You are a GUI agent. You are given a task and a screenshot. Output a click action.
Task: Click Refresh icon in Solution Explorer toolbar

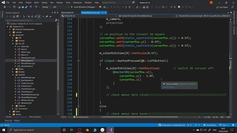[32, 16]
